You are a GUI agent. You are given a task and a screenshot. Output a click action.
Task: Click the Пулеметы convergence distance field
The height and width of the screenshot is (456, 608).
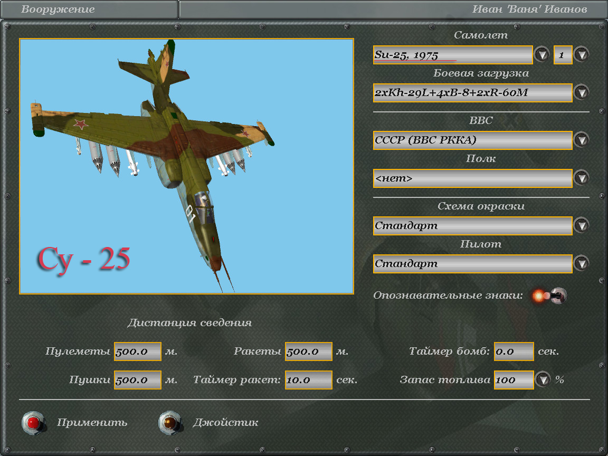click(138, 351)
